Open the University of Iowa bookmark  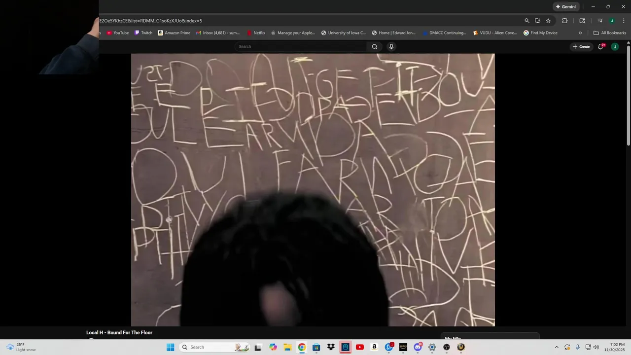click(x=344, y=33)
